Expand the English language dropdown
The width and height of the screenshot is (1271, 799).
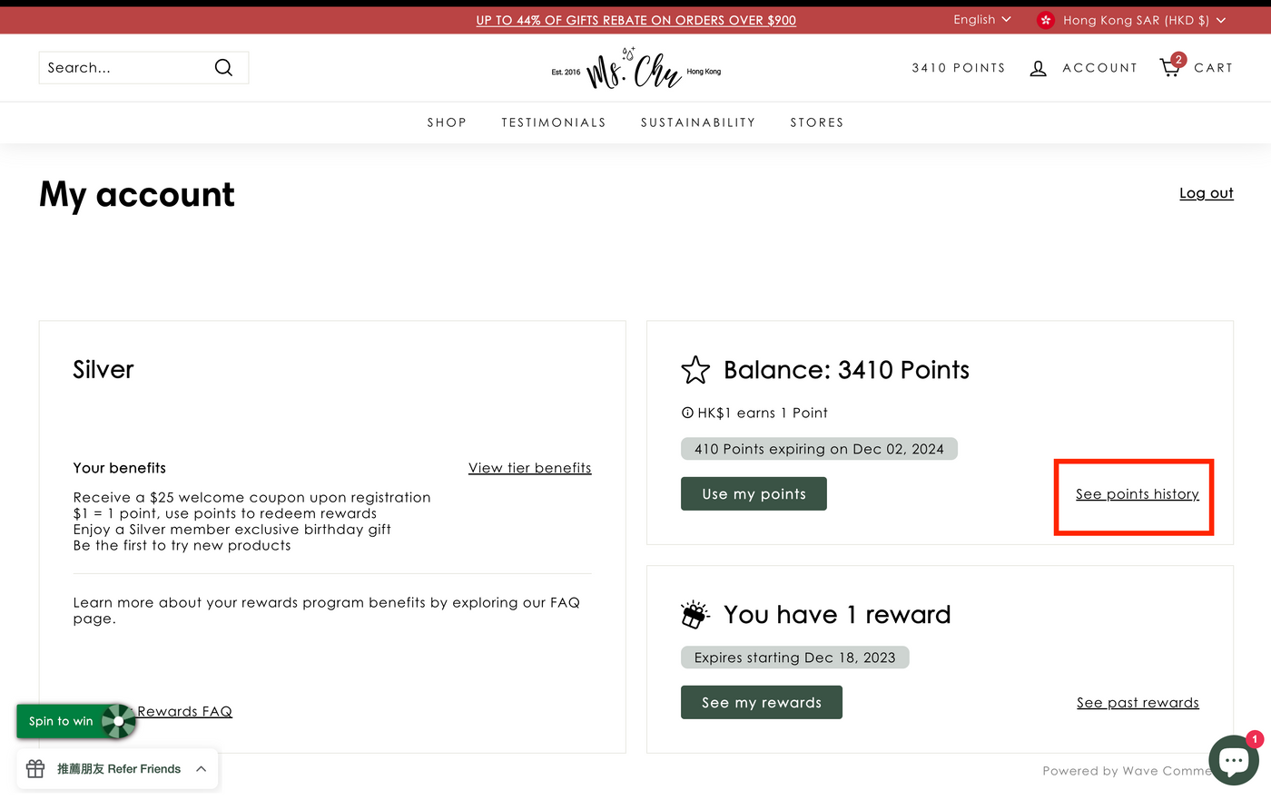[x=981, y=20]
